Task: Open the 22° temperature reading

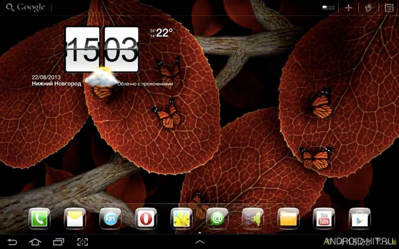Action: click(165, 32)
